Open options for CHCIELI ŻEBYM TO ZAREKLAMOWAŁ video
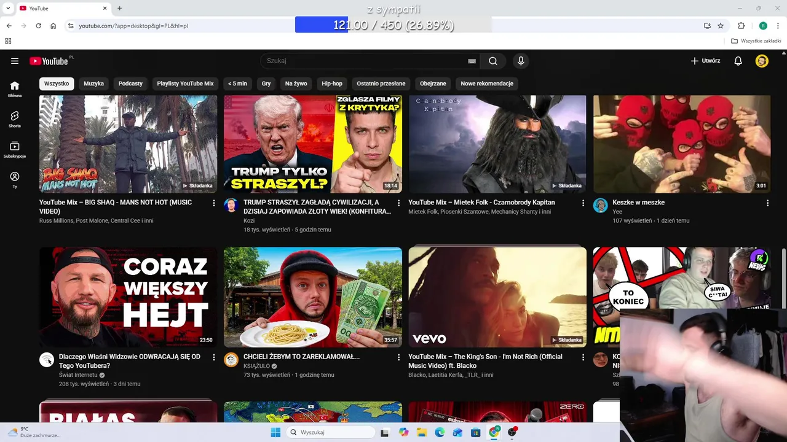787x442 pixels. click(398, 357)
